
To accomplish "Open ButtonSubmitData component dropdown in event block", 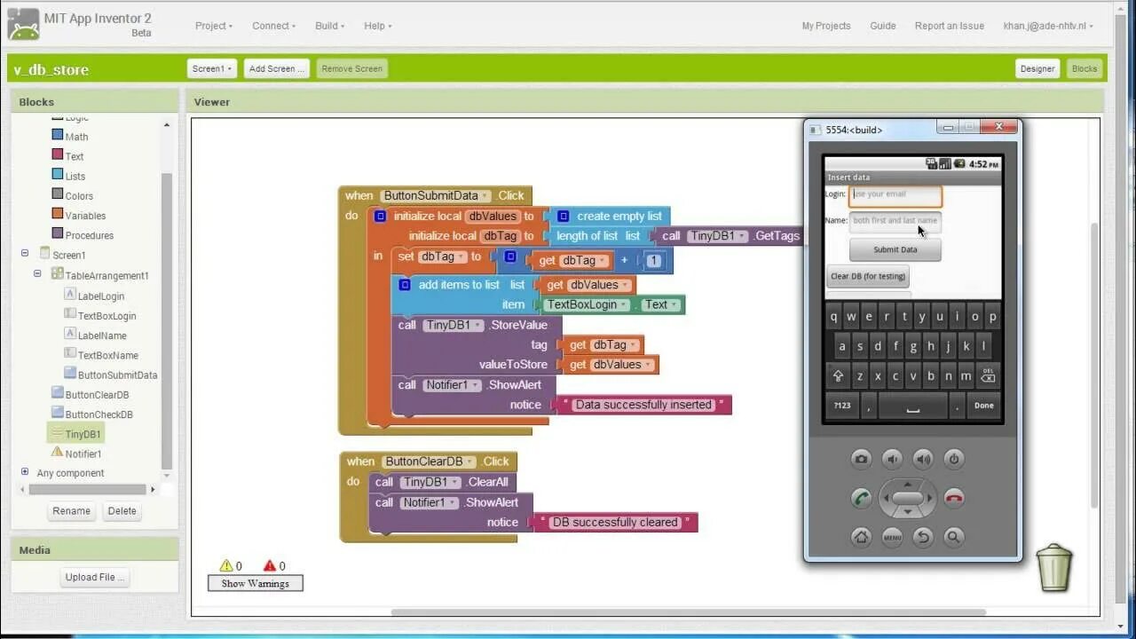I will tap(435, 195).
